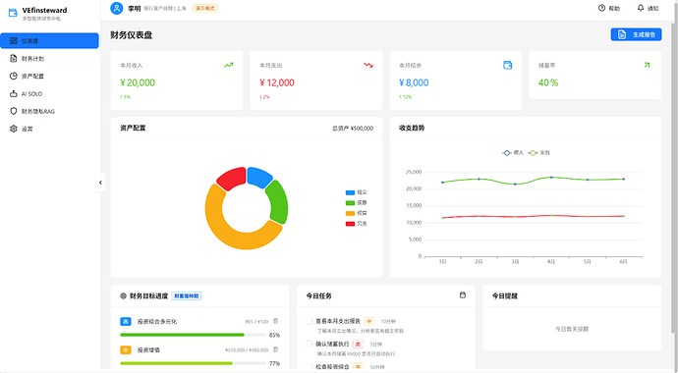The height and width of the screenshot is (373, 678).
Task: Click the ¥20,000 monthly income value
Action: (x=138, y=82)
